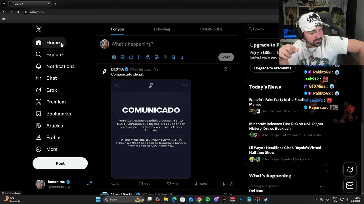Expand the More options menu
364x204 pixels.
[x=47, y=149]
